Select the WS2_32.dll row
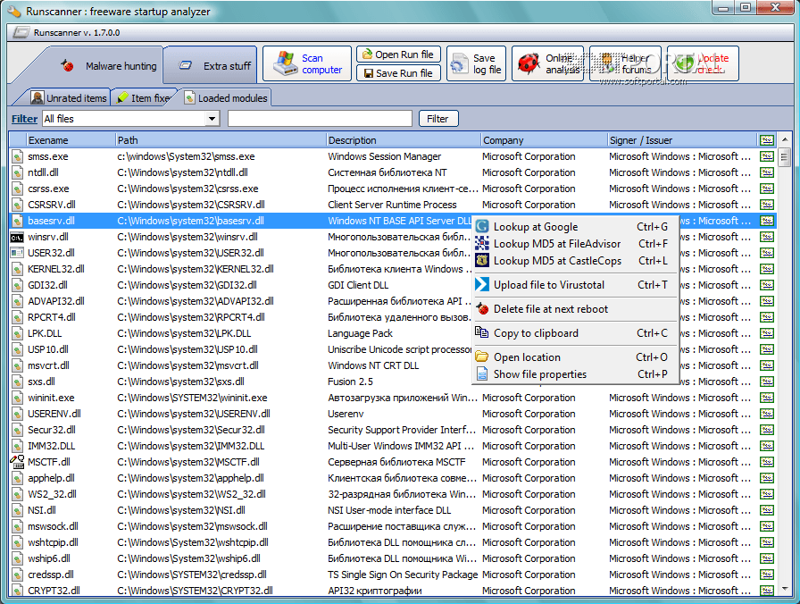This screenshot has height=604, width=800. [393, 494]
